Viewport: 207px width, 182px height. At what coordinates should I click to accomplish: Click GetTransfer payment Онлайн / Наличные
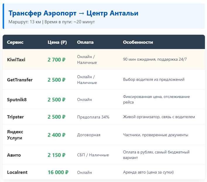point(87,80)
